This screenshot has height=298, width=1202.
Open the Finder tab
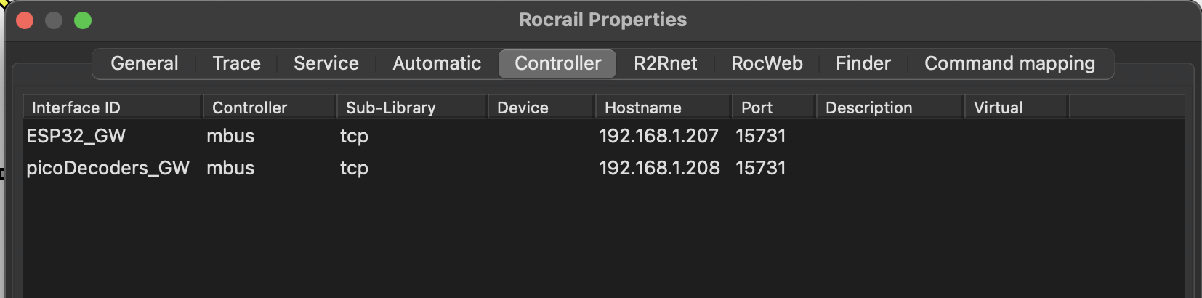(863, 63)
